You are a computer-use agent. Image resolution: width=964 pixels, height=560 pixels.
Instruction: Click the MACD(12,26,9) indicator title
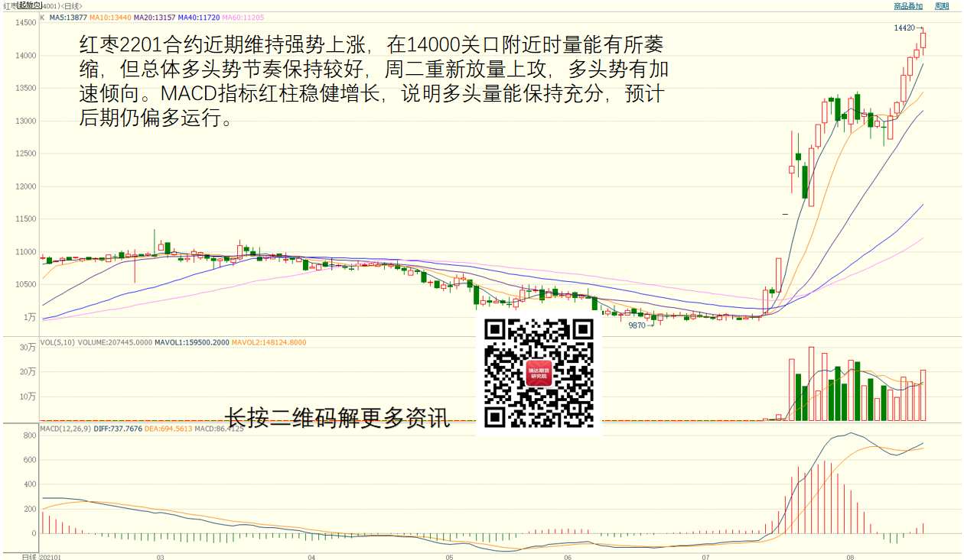pos(66,429)
